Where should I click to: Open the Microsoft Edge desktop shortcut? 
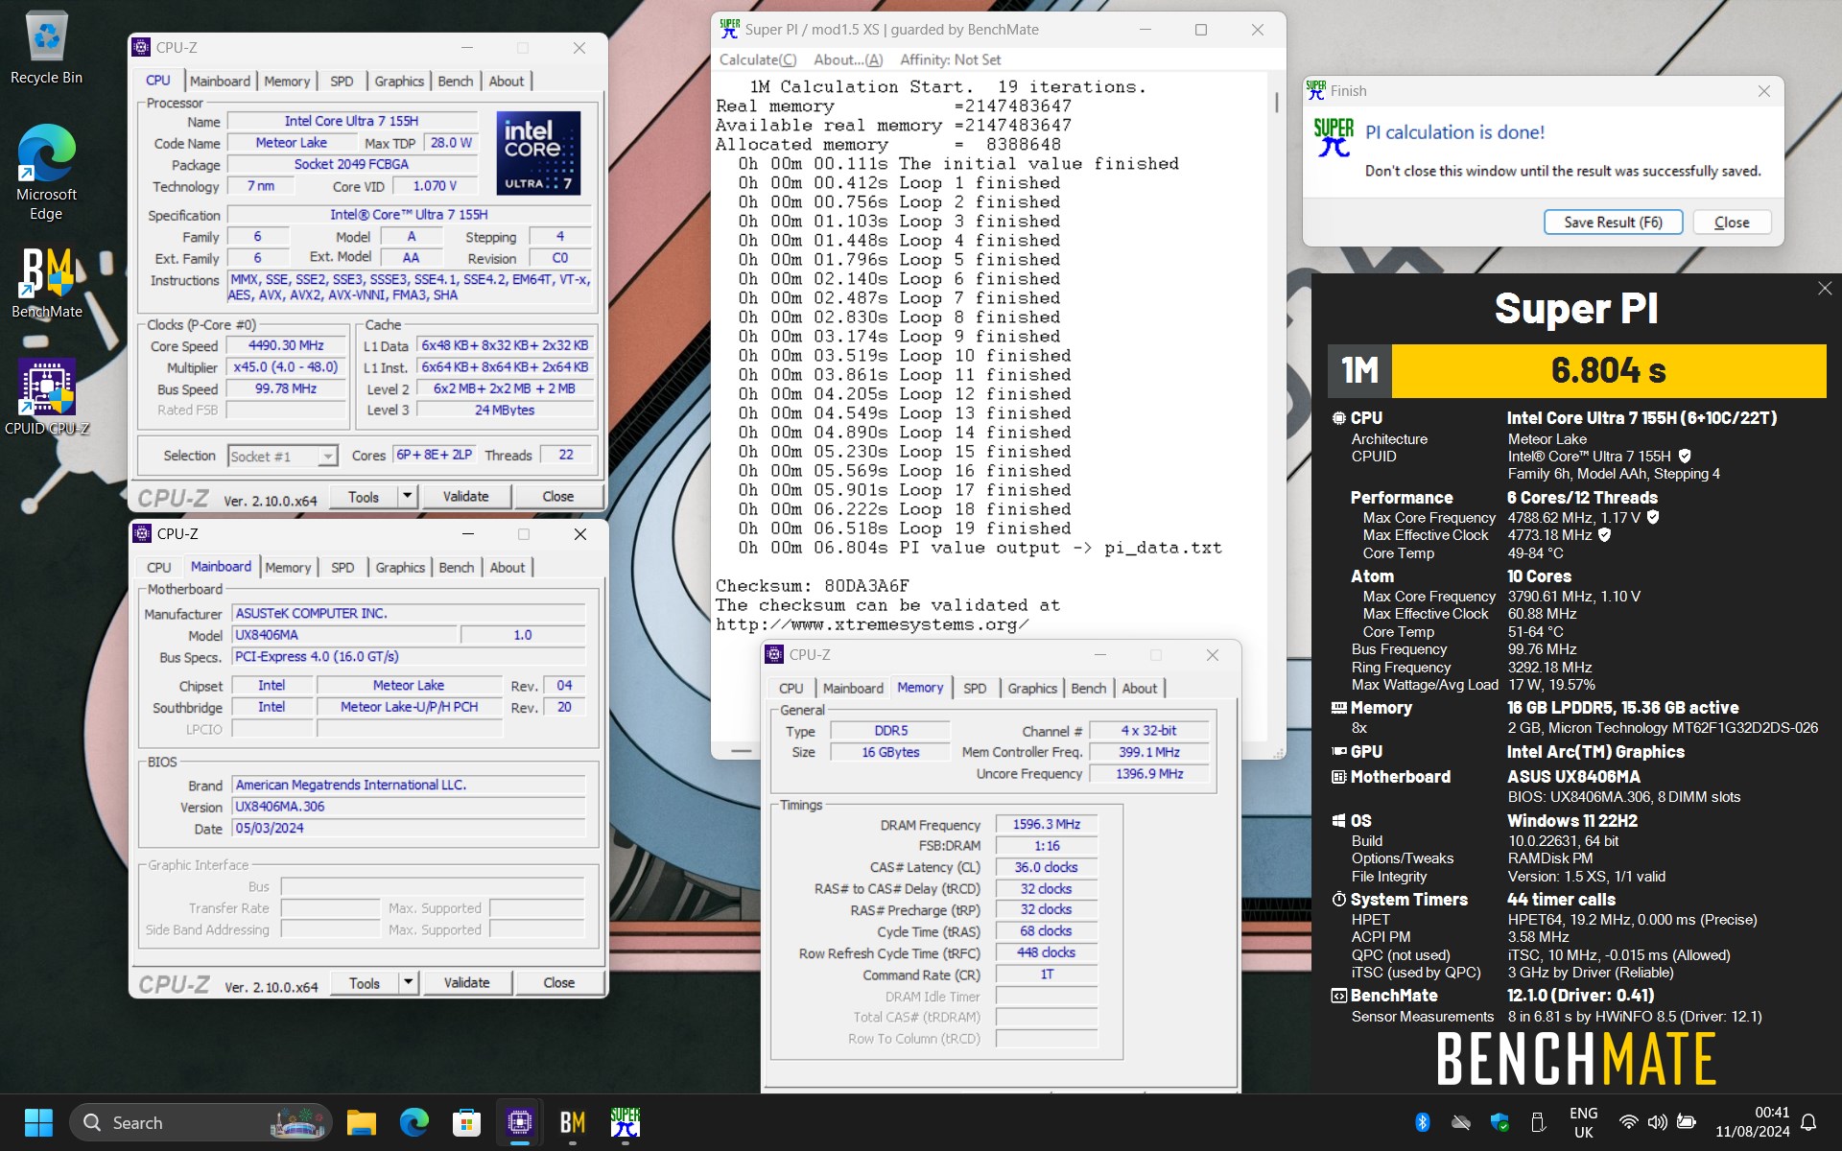pyautogui.click(x=46, y=173)
